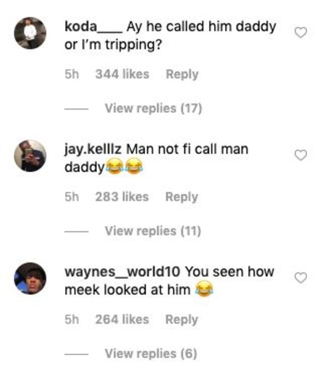The height and width of the screenshot is (372, 334).
Task: Open the waynes_world10 username link
Action: pyautogui.click(x=122, y=272)
